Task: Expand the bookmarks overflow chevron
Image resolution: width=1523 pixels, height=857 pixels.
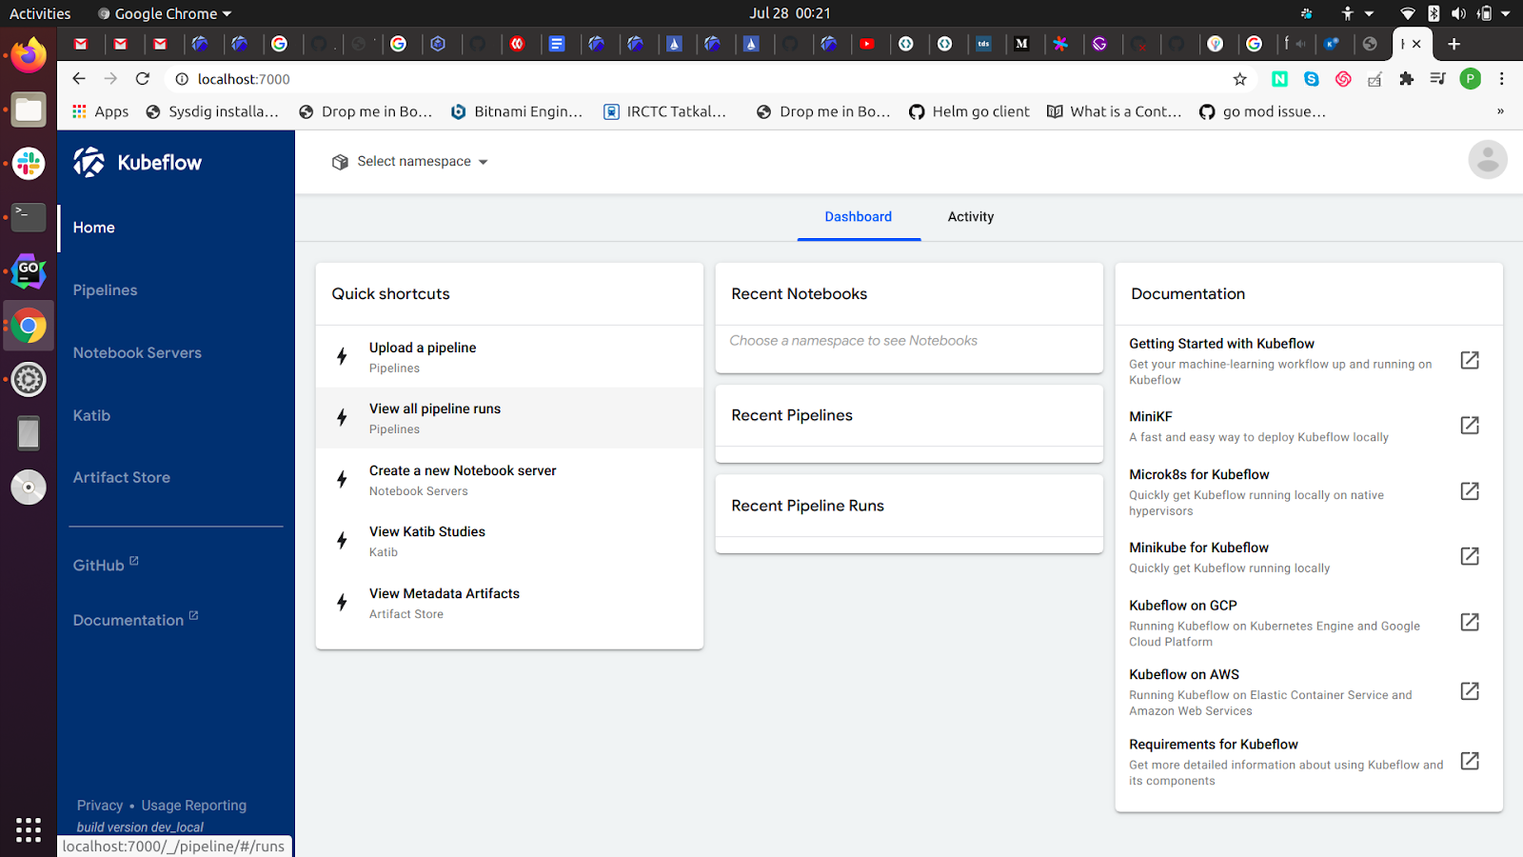Action: click(x=1501, y=111)
